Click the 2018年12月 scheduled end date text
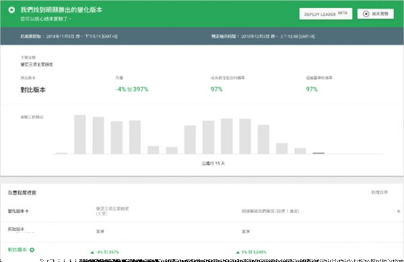404x262 pixels. point(277,36)
